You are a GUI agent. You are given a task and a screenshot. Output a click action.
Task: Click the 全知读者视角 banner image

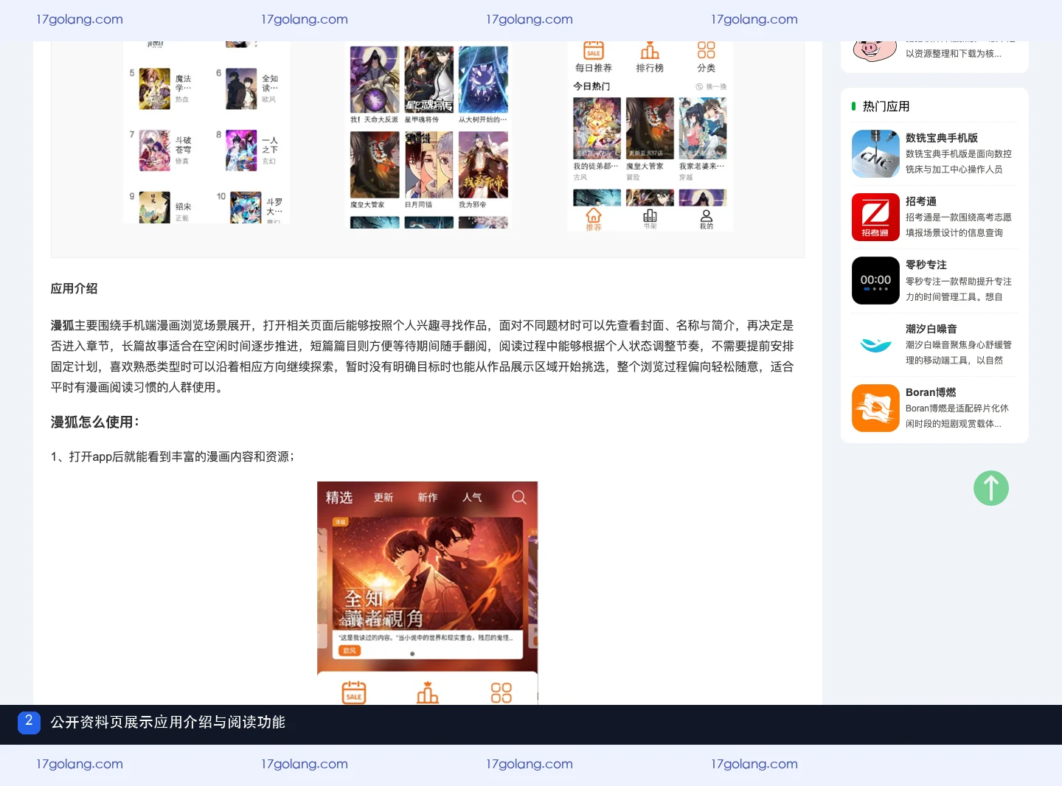click(428, 573)
